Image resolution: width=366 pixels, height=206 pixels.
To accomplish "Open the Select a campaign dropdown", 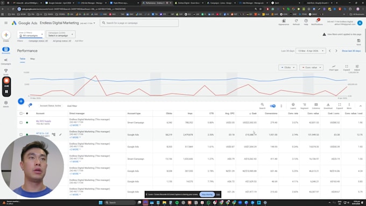I will [60, 34].
